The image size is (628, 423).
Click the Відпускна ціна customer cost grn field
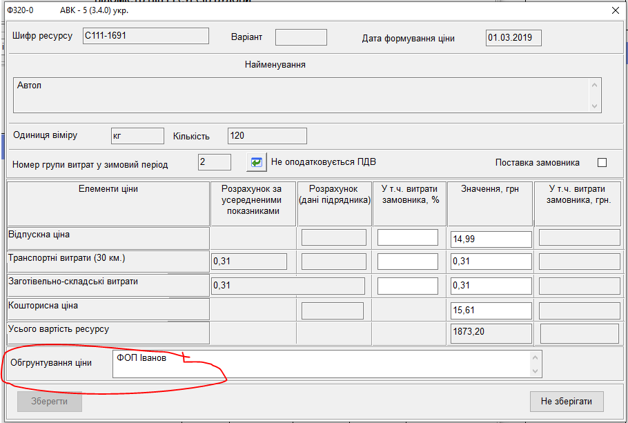click(580, 237)
